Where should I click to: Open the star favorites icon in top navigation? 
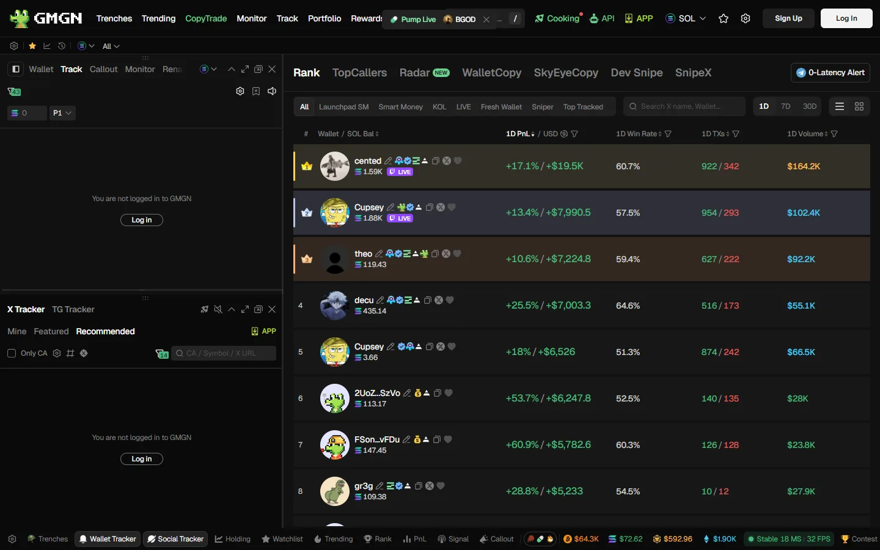(724, 18)
